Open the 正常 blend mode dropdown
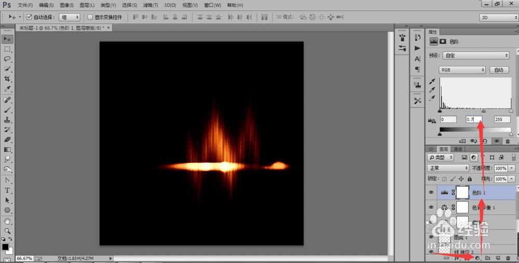The width and height of the screenshot is (519, 263). click(448, 168)
